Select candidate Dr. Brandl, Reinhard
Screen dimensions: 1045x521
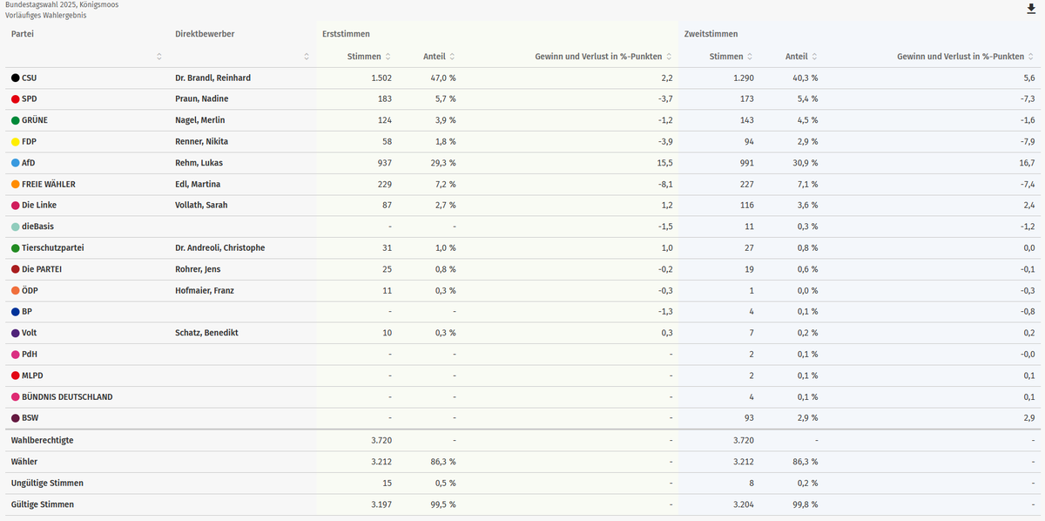pos(213,78)
